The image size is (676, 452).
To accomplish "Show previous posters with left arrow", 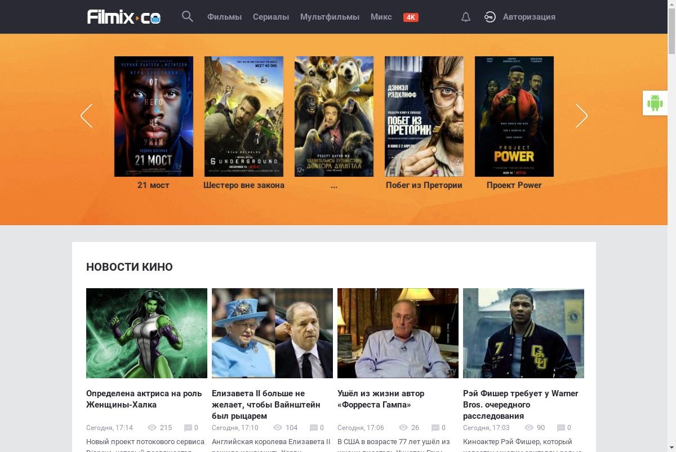I will (x=86, y=116).
